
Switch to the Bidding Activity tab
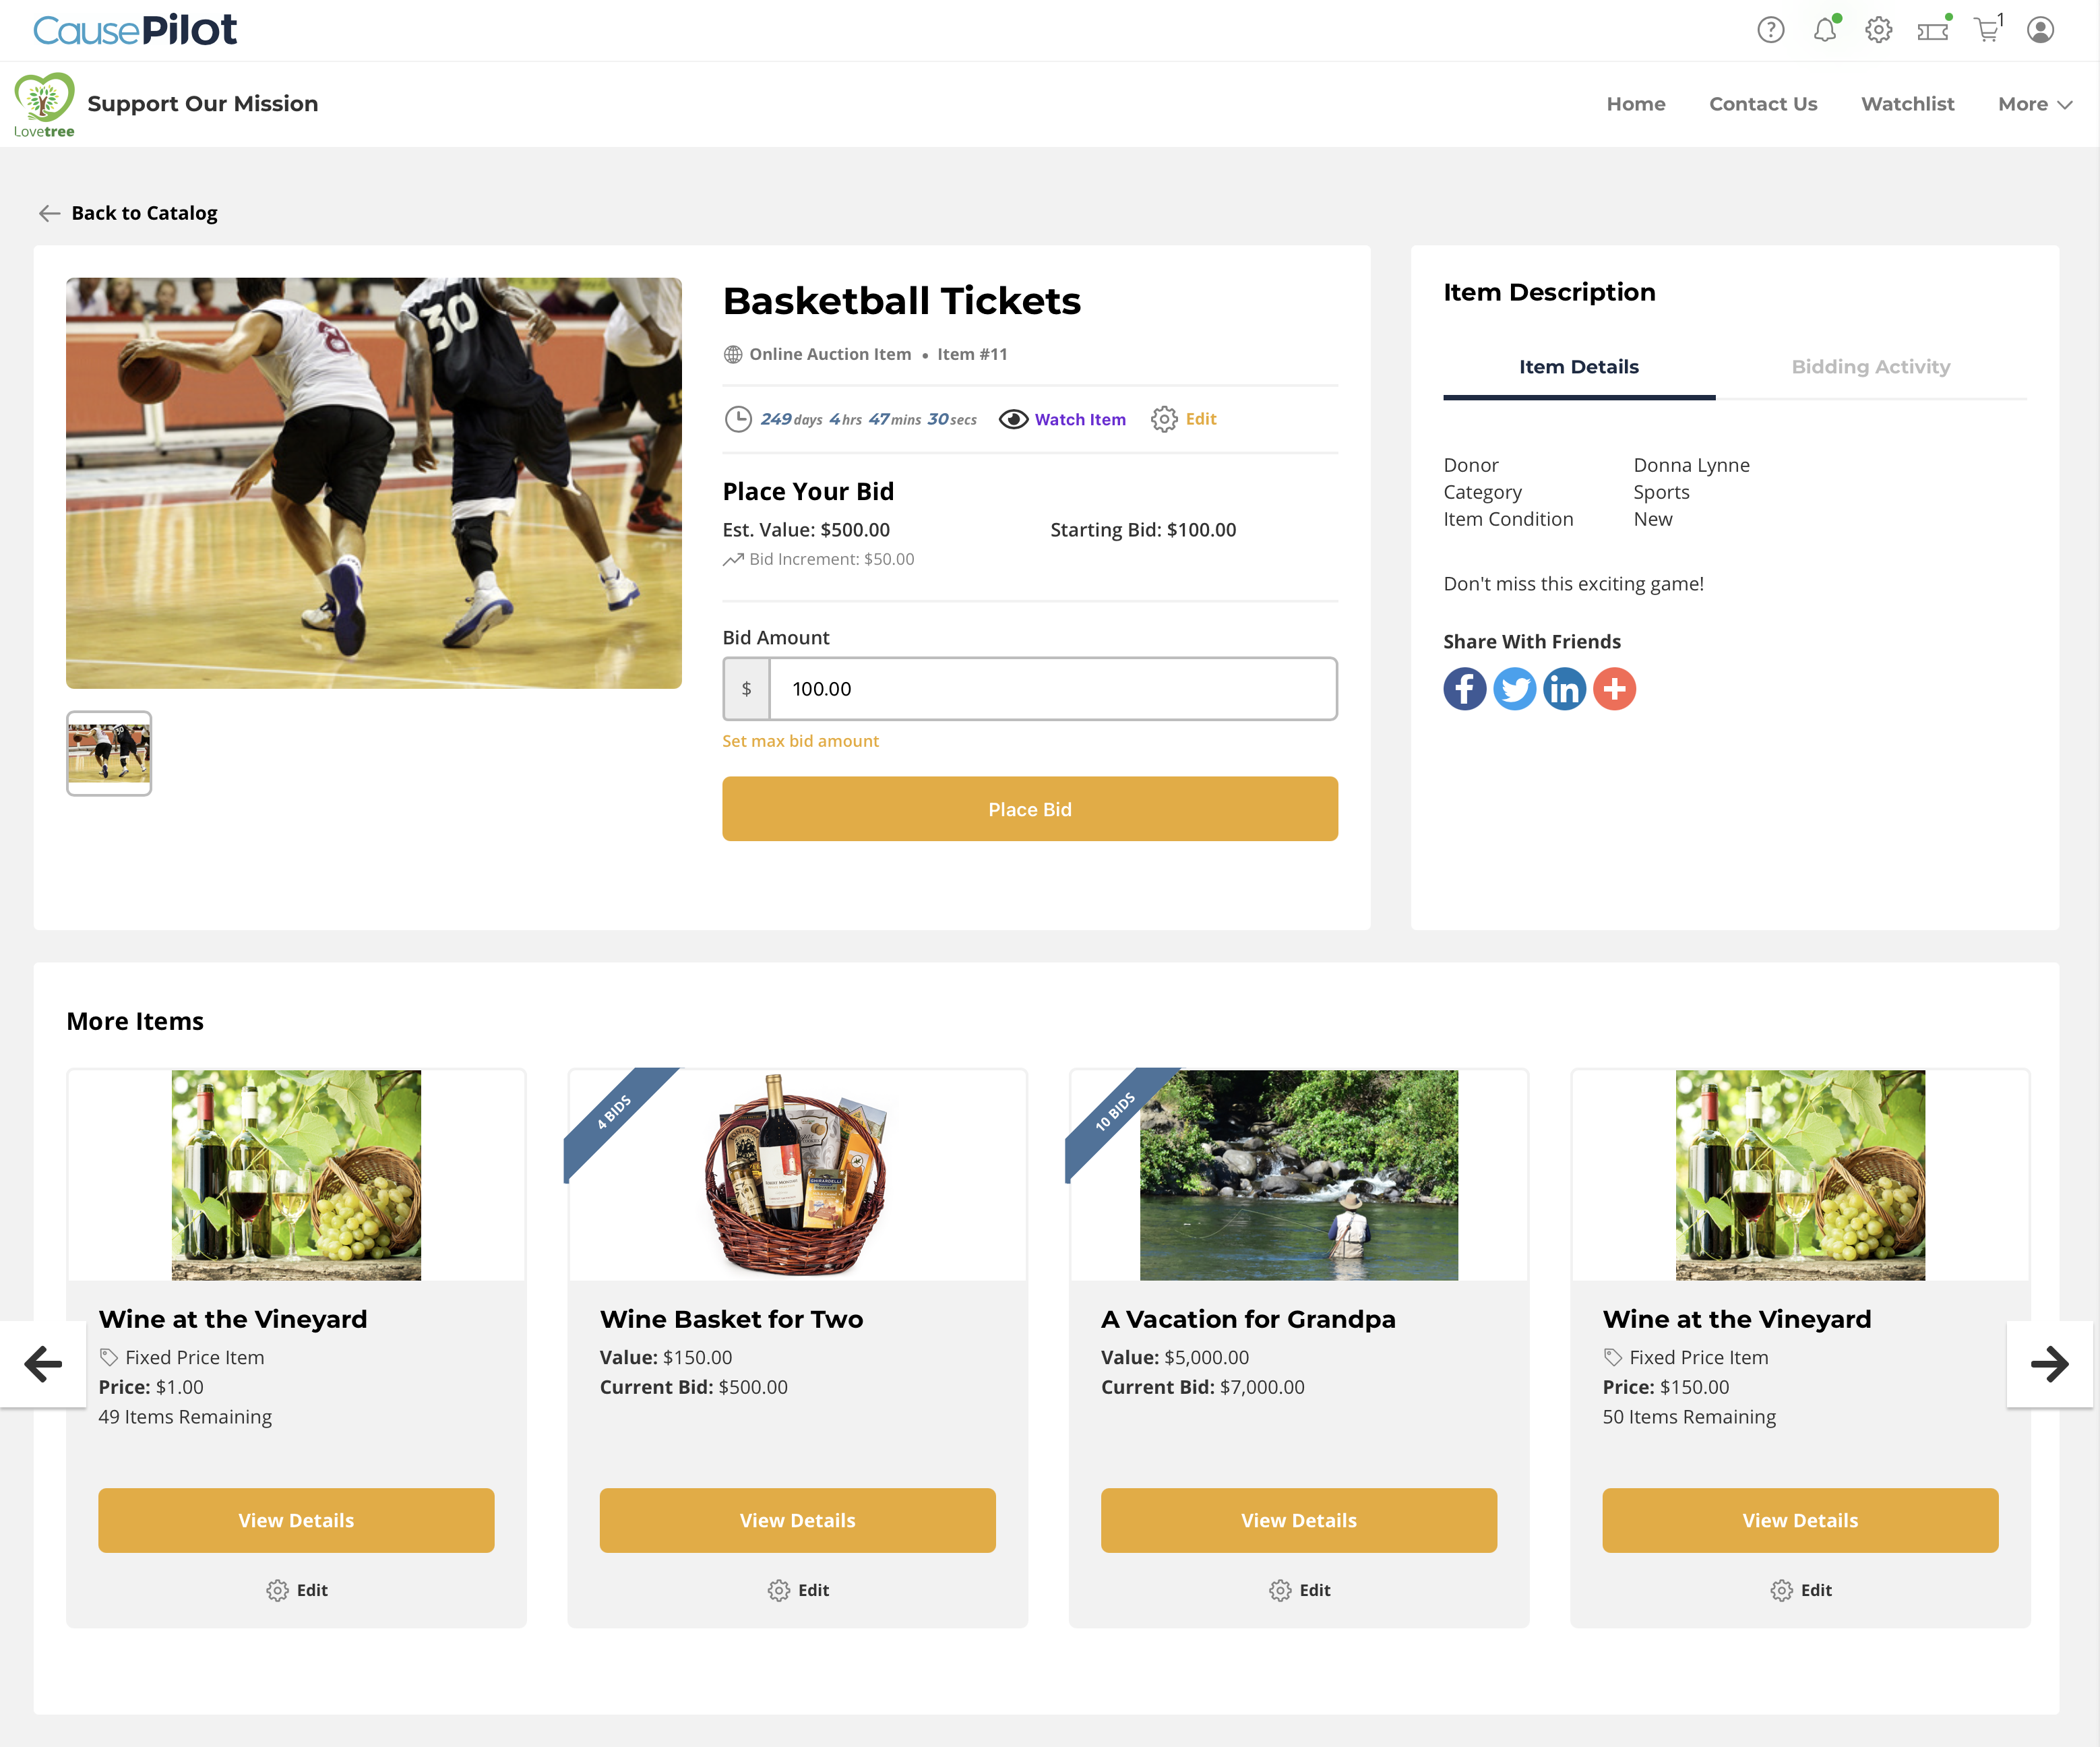1870,367
